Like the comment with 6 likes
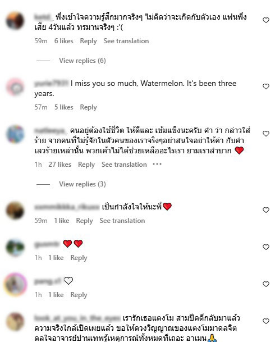This screenshot has height=342, width=275. point(266,20)
